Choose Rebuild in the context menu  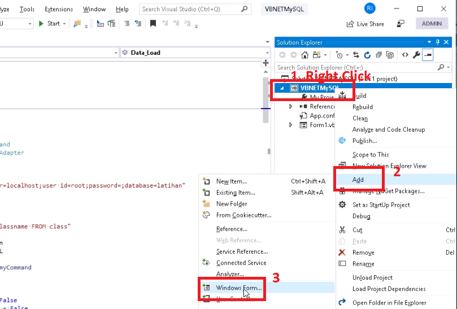point(396,107)
